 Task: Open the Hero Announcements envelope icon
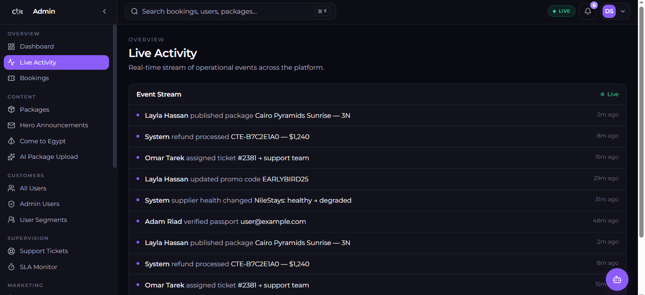coord(11,125)
